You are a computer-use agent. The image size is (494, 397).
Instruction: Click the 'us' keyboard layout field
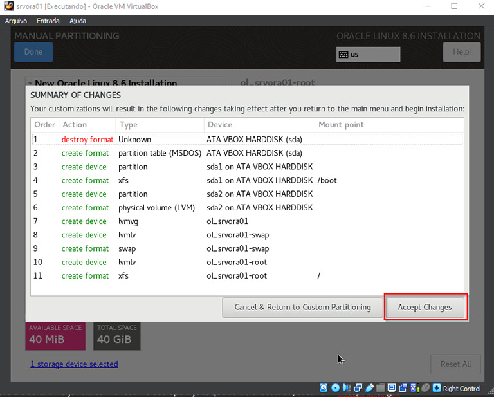(x=369, y=55)
